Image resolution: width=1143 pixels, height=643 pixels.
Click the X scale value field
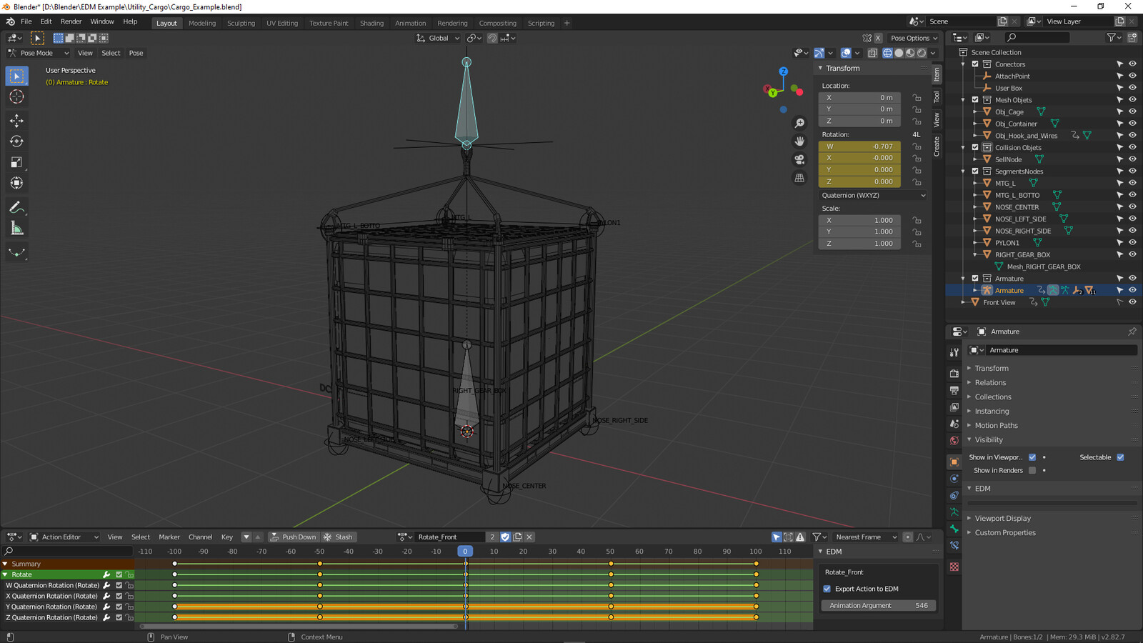(x=859, y=220)
